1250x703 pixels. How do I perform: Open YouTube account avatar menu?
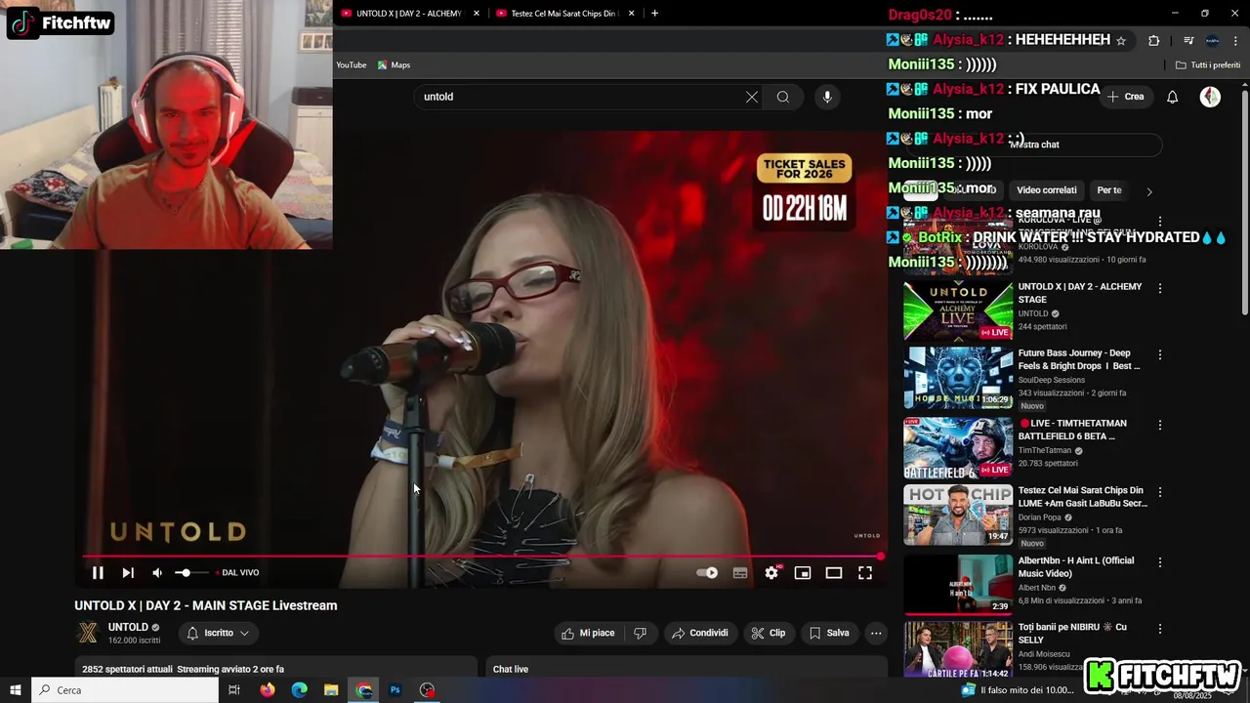click(x=1210, y=97)
